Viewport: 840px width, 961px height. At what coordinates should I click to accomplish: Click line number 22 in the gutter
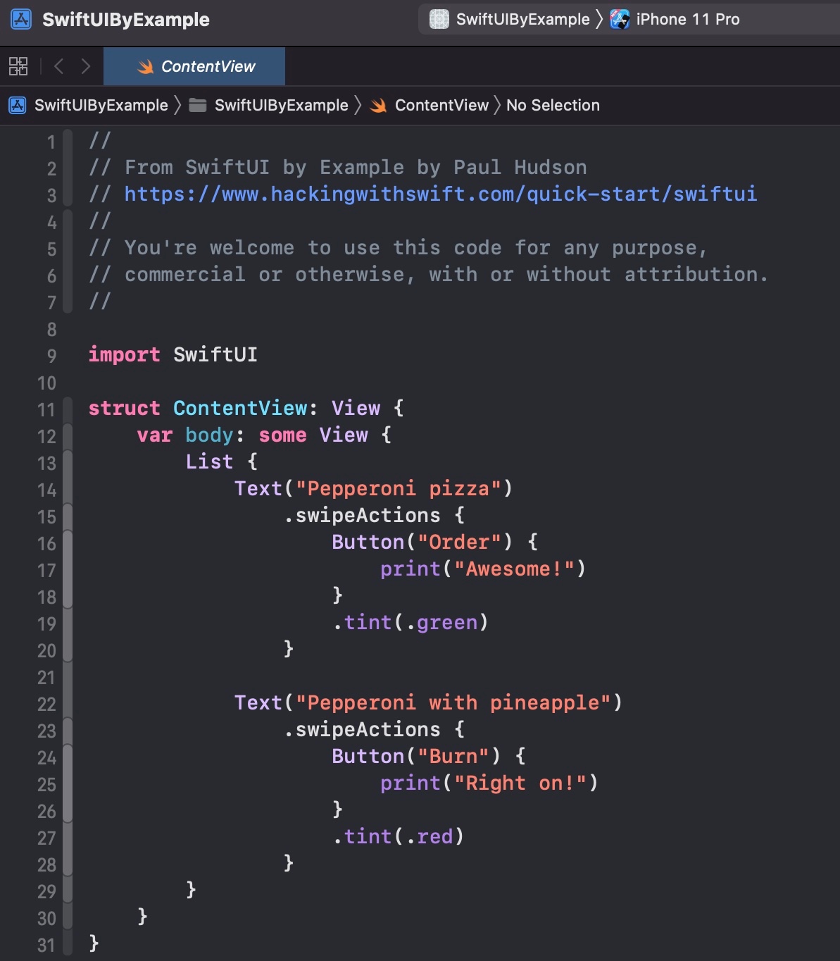click(x=46, y=704)
